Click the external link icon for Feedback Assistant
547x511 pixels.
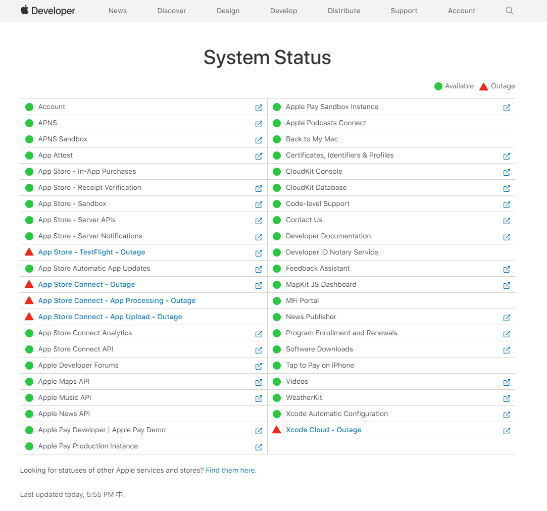click(x=507, y=269)
